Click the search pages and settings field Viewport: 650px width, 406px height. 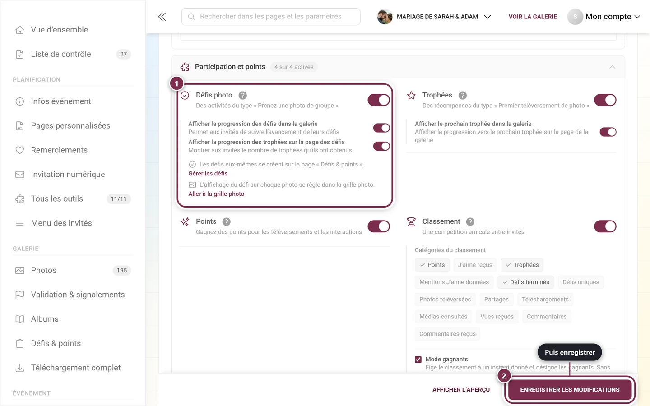pyautogui.click(x=271, y=17)
